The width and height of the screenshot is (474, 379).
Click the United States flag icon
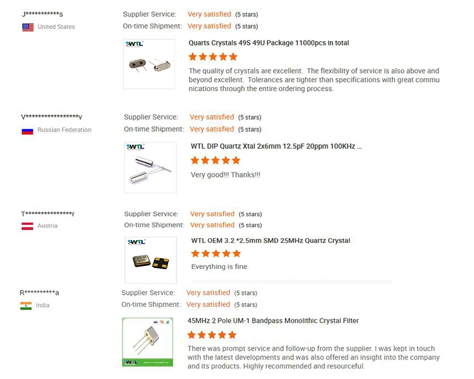(28, 27)
